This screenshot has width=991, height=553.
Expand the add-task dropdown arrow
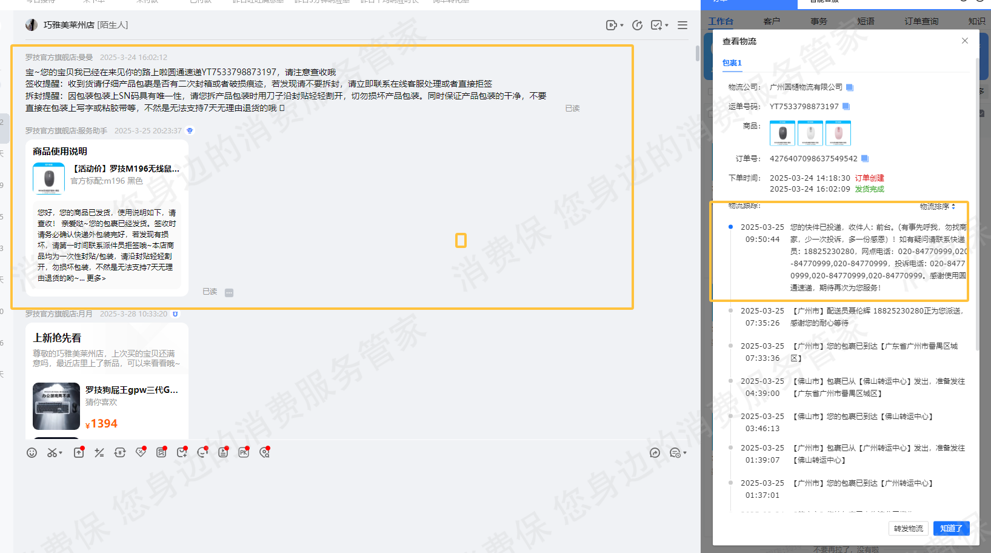click(x=667, y=25)
